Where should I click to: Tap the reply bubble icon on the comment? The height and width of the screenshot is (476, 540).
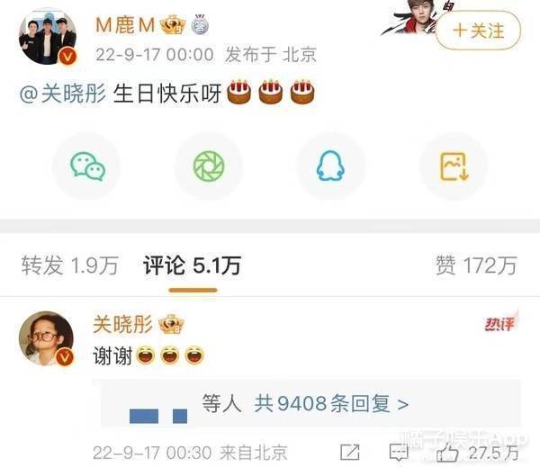(x=399, y=453)
